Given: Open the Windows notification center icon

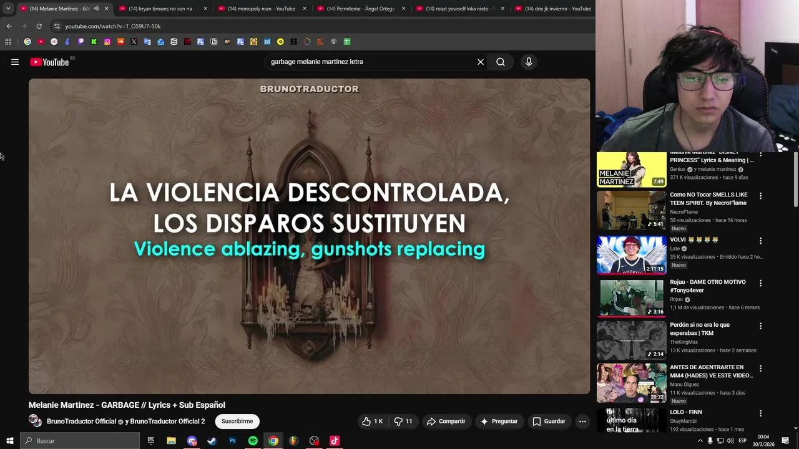Looking at the screenshot, I should pos(785,441).
